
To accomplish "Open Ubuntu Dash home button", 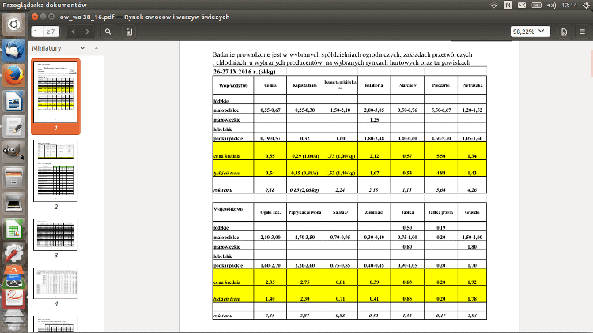I will pos(13,24).
